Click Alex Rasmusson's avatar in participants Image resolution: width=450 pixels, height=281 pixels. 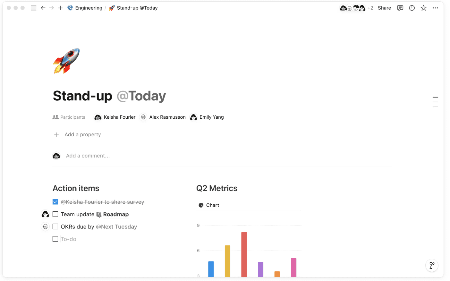coord(143,117)
